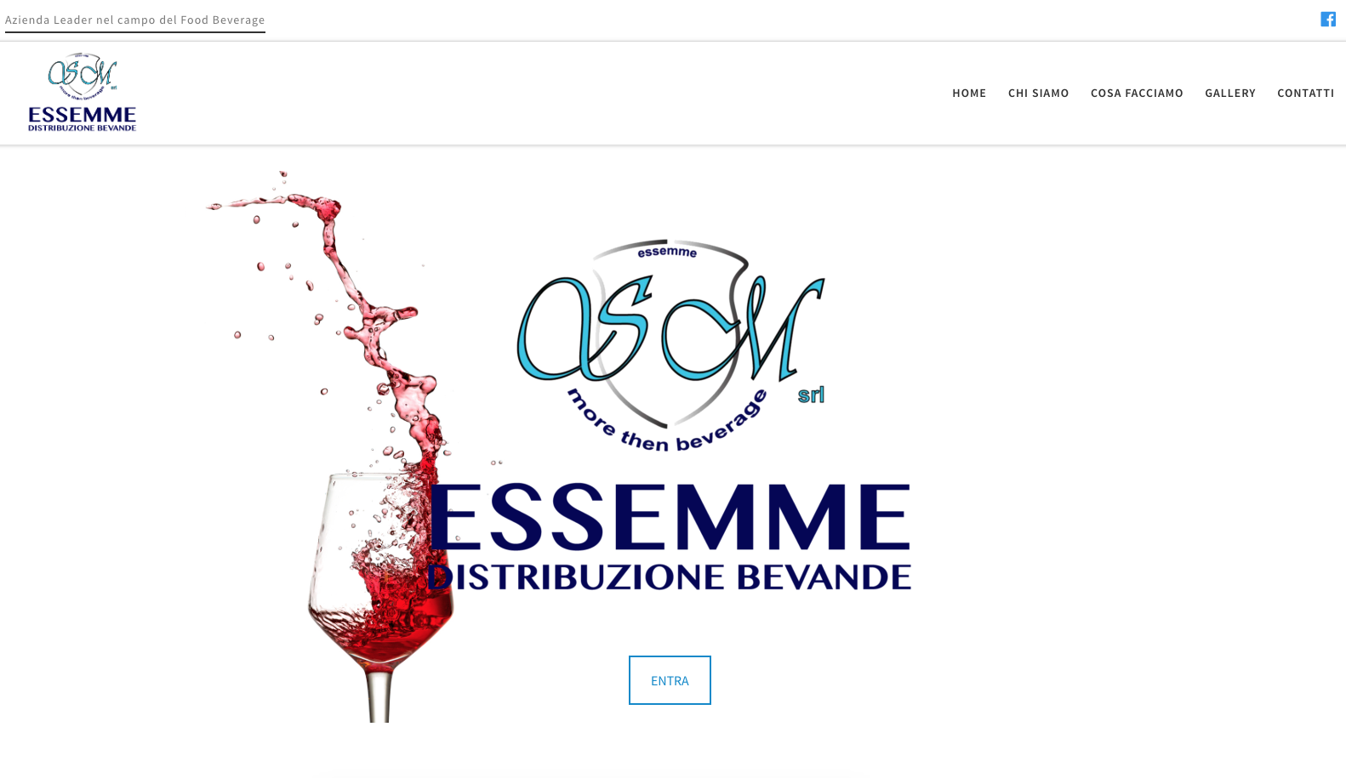This screenshot has width=1346, height=778.
Task: Click the 'Azienda Leader nel campo' tagline
Action: point(135,20)
